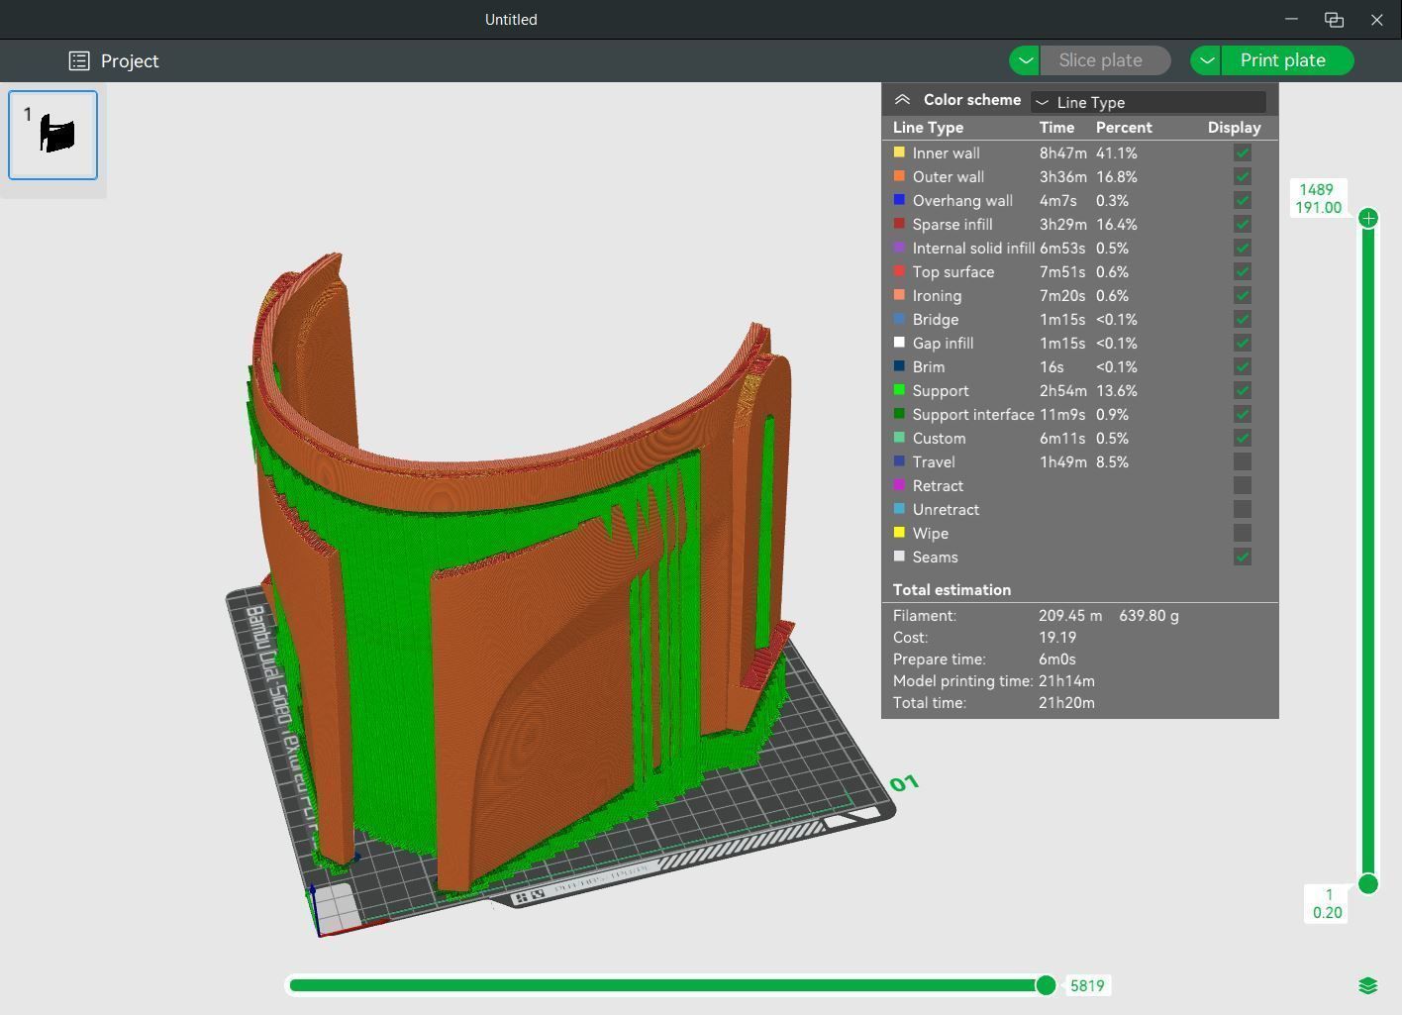Click the Travel color swatch
This screenshot has width=1402, height=1015.
pyautogui.click(x=899, y=461)
